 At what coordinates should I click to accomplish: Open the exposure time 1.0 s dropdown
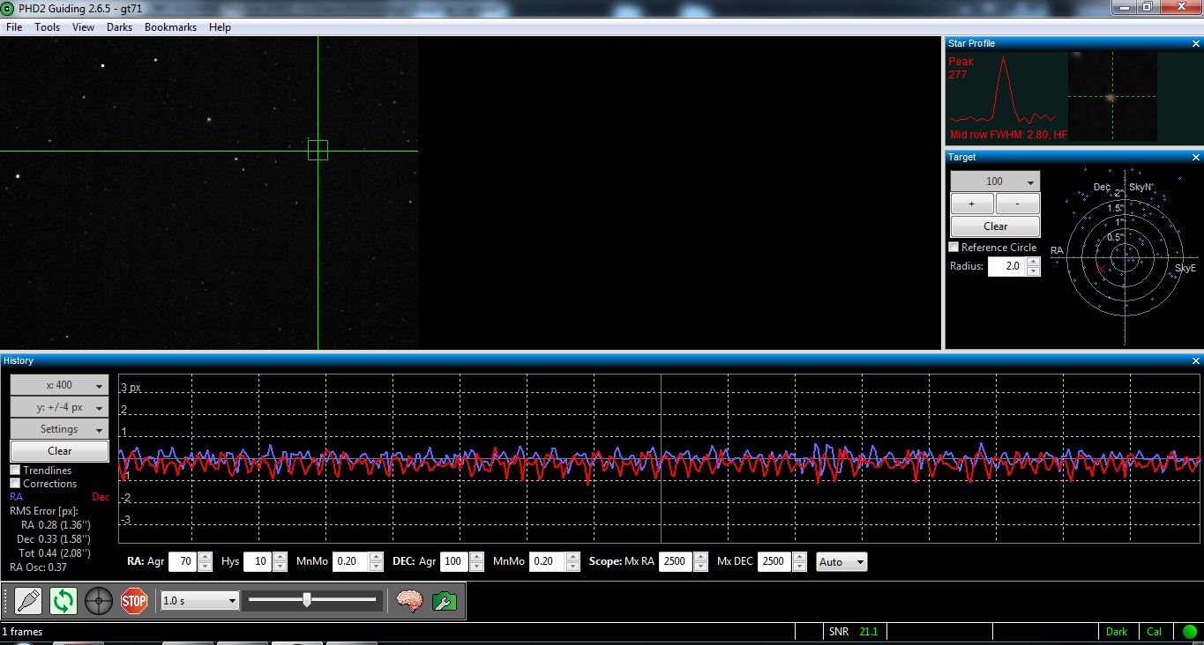coord(200,600)
